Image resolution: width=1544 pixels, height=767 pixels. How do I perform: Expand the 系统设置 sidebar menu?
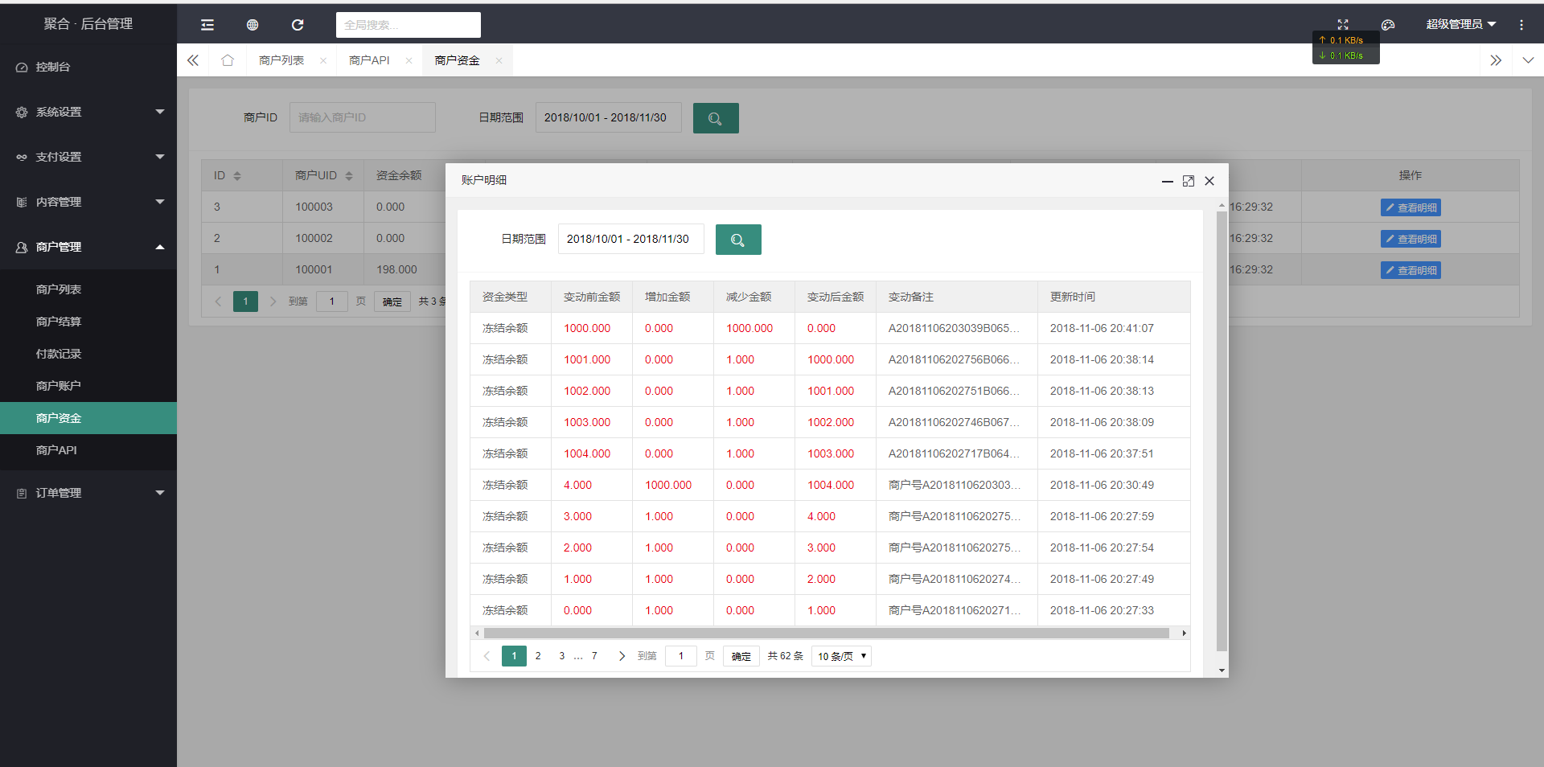(88, 112)
